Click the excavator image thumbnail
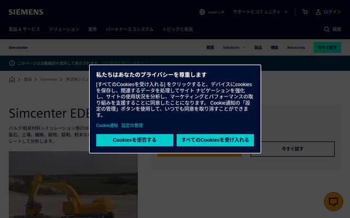 pyautogui.click(x=73, y=185)
